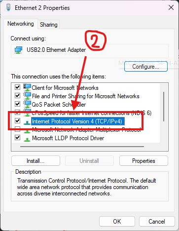The width and height of the screenshot is (179, 231).
Task: Toggle Internet Protocol Version 4 checkbox
Action: click(17, 121)
